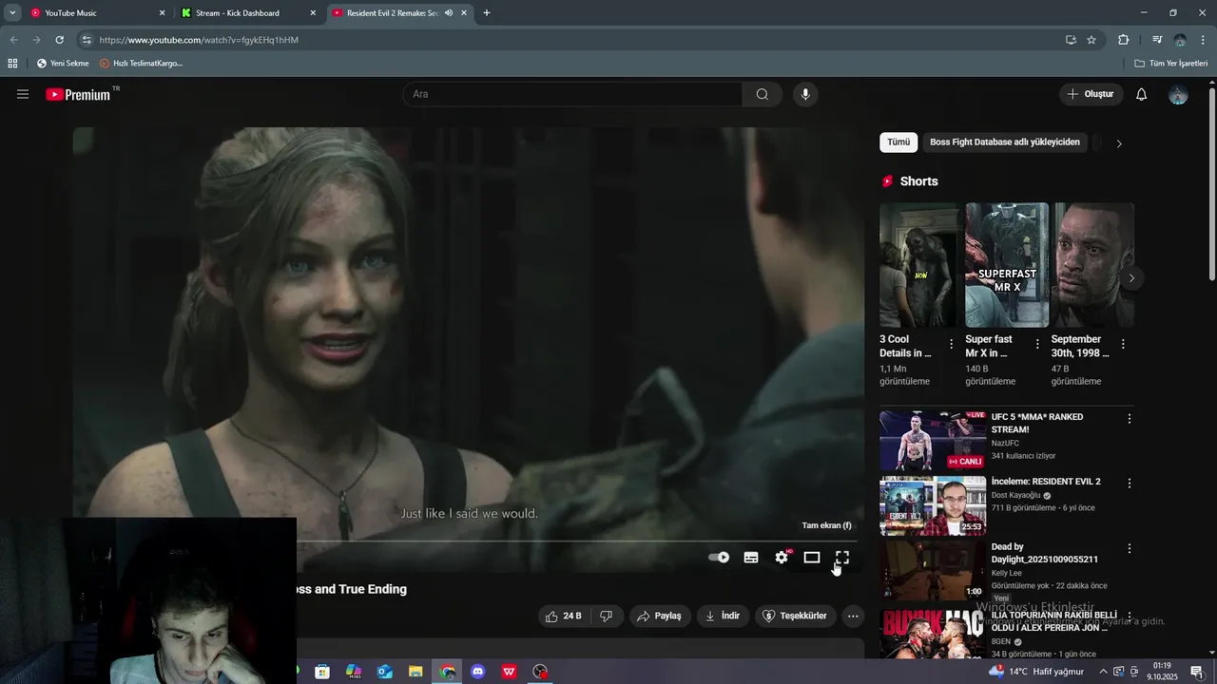The image size is (1217, 684).
Task: Click the search magnifier button
Action: pyautogui.click(x=763, y=94)
